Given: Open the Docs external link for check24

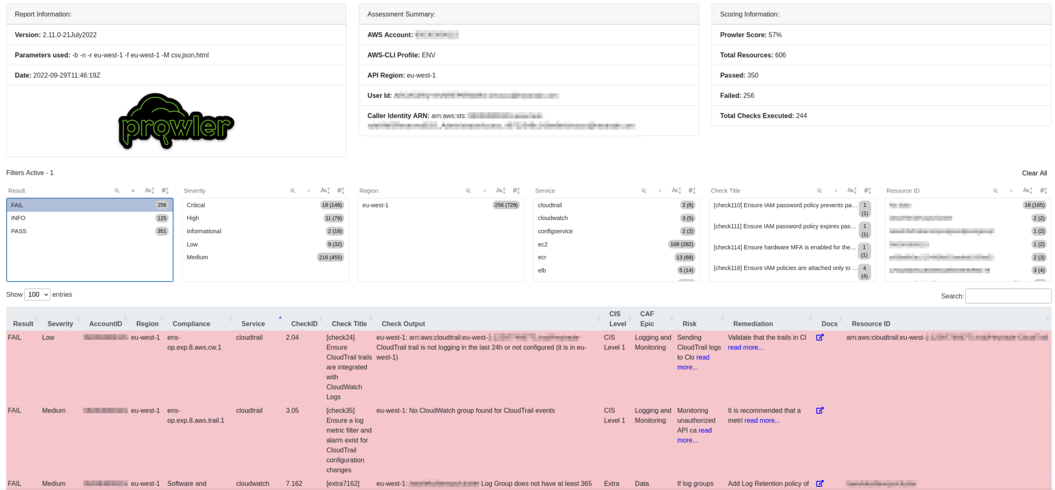Looking at the screenshot, I should click(x=820, y=337).
